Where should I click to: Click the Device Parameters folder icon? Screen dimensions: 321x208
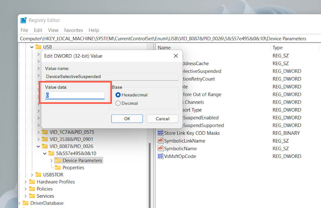click(58, 161)
